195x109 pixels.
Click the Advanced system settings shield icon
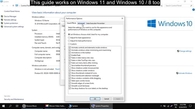click(2, 27)
